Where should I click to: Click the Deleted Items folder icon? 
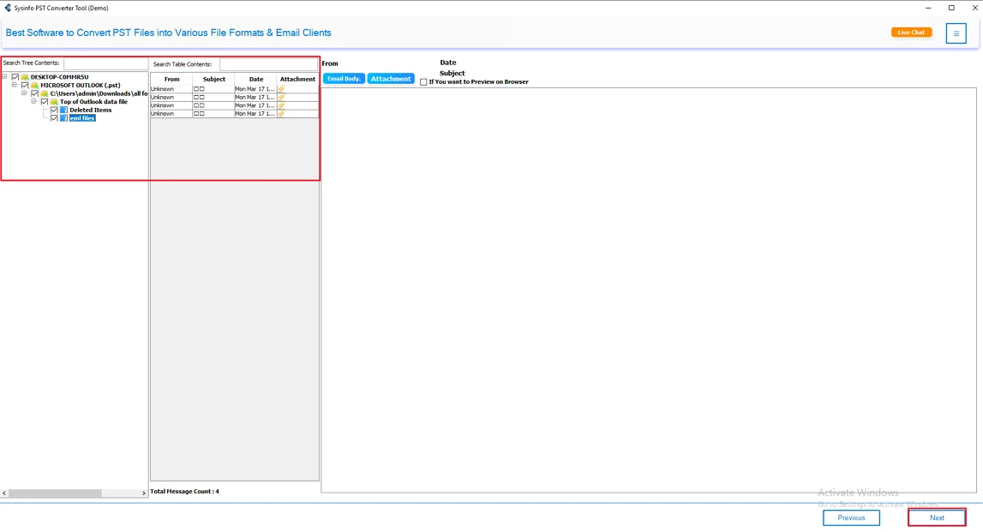[x=64, y=110]
